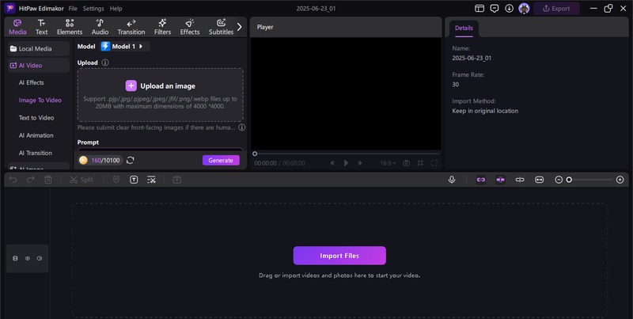Toggle the timeline track lock
The image size is (633, 319).
tap(15, 258)
